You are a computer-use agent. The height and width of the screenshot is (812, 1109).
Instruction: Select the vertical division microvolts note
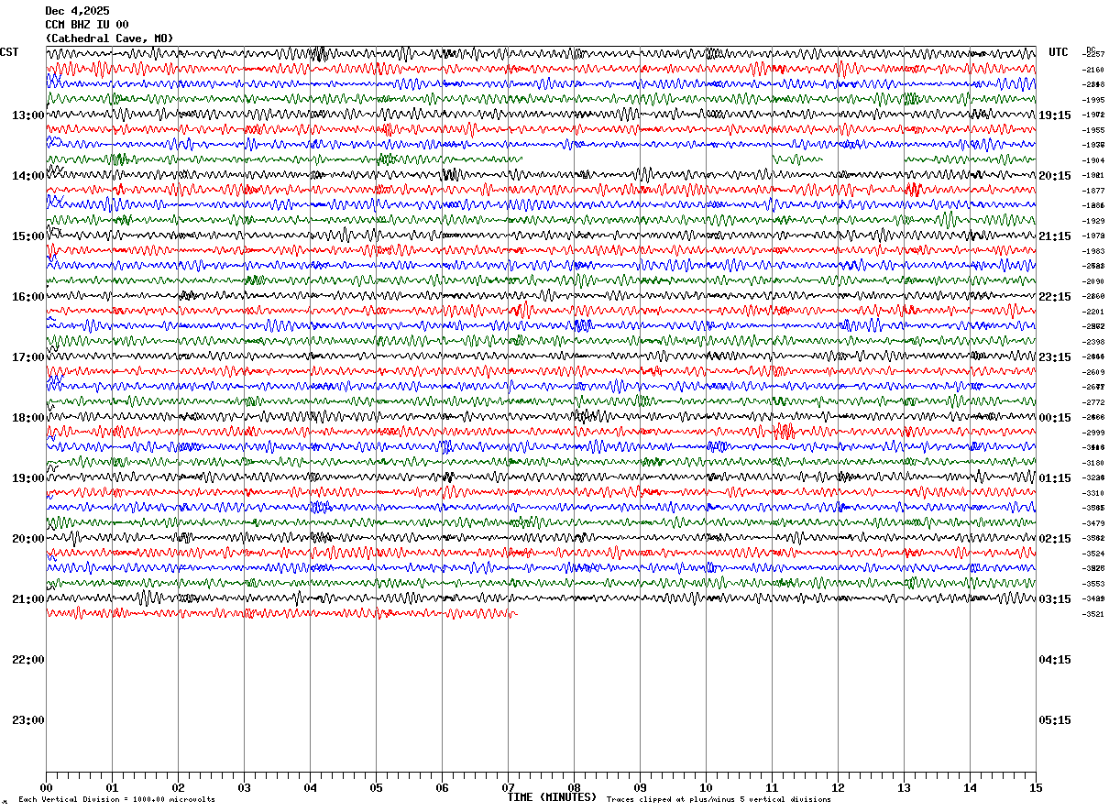[116, 799]
